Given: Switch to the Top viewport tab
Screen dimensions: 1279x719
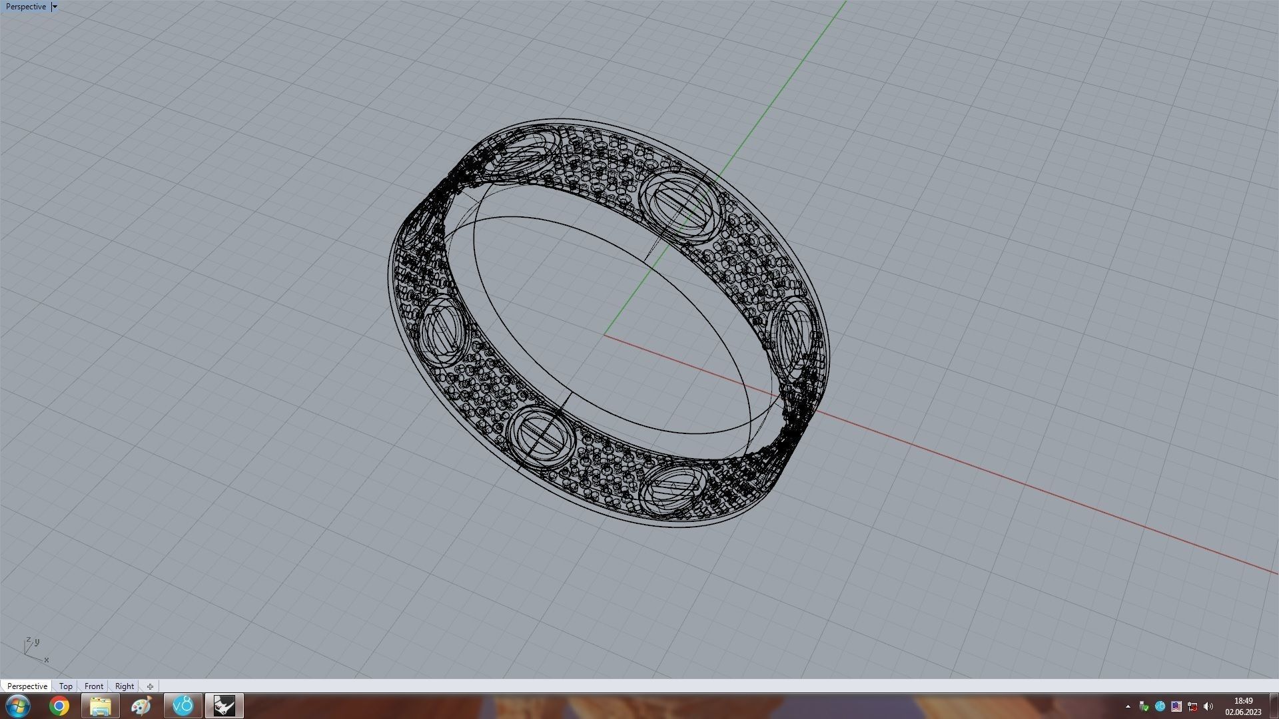Looking at the screenshot, I should click(65, 686).
